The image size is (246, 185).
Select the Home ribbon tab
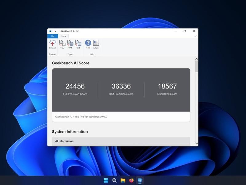63,36
